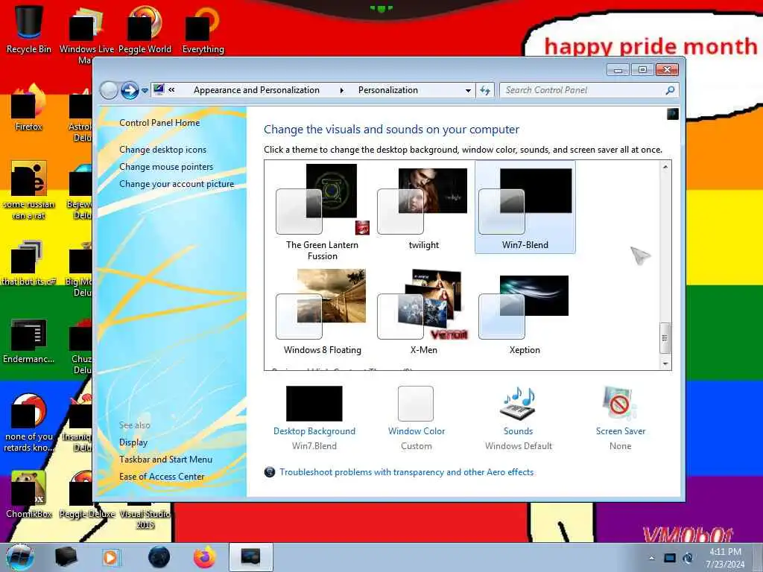Open the Screen Saver settings icon
Screen dimensions: 763x572
click(x=619, y=404)
